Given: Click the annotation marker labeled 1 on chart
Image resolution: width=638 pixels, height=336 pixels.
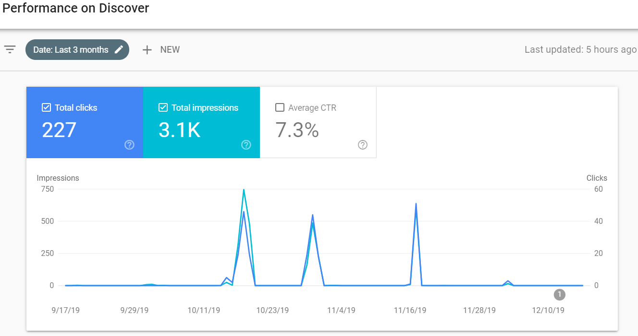Looking at the screenshot, I should pos(559,294).
